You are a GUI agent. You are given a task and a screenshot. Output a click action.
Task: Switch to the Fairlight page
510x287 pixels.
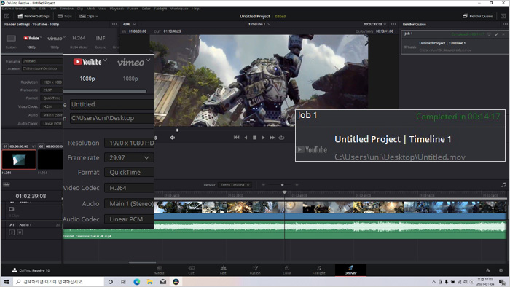(x=319, y=270)
